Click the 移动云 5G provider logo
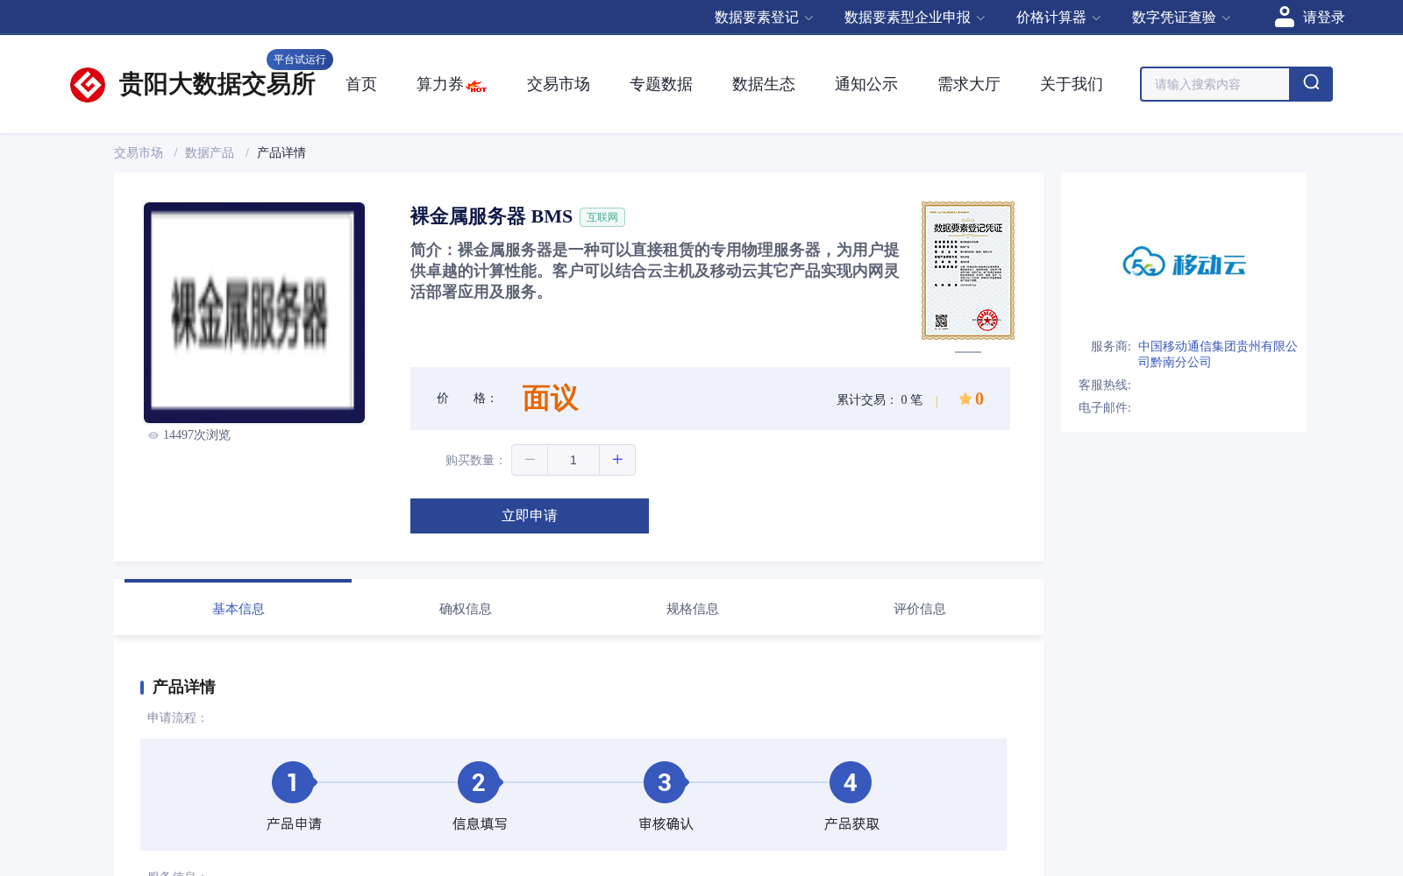Image resolution: width=1403 pixels, height=876 pixels. (1184, 262)
